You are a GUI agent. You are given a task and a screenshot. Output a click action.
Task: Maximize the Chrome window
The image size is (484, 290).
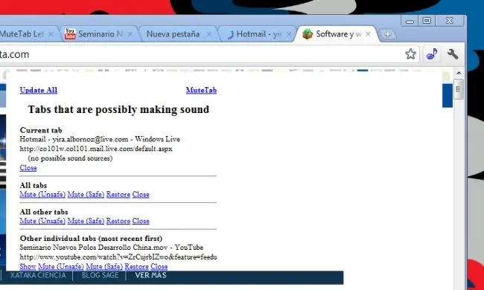[427, 21]
